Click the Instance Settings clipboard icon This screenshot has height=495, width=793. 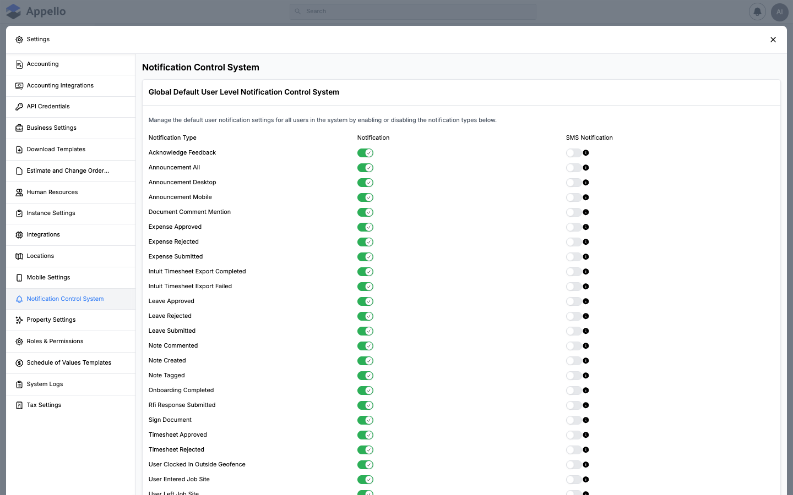tap(19, 213)
